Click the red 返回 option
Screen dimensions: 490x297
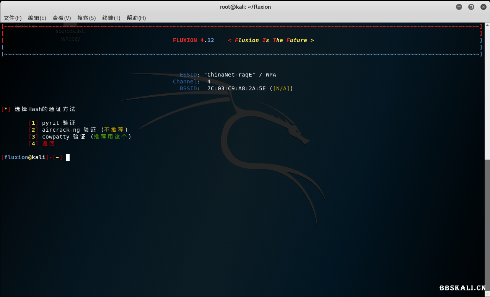coord(49,144)
